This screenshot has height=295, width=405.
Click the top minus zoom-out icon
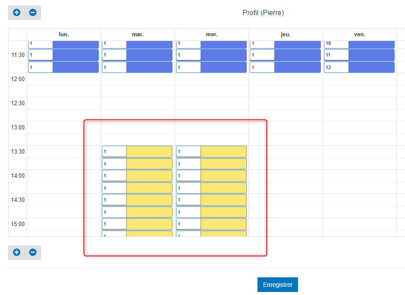[33, 13]
